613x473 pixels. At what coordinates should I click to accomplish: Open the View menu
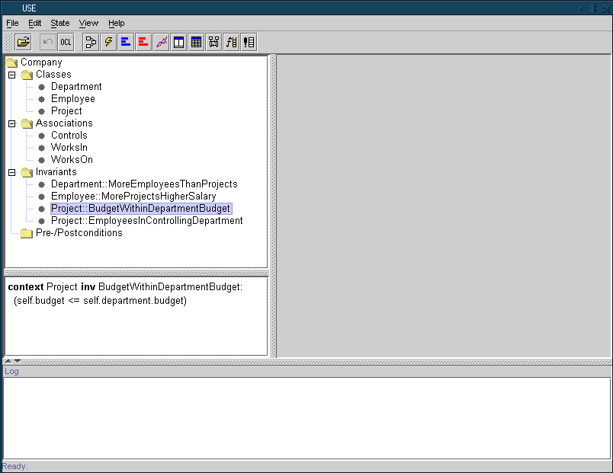tap(88, 23)
